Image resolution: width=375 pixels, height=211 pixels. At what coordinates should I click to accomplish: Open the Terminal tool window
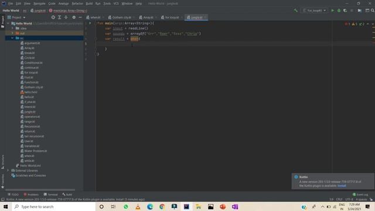[x=51, y=195]
